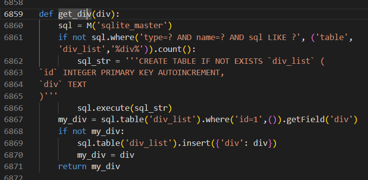Click line number 6869 in the gutter

[x=13, y=143]
